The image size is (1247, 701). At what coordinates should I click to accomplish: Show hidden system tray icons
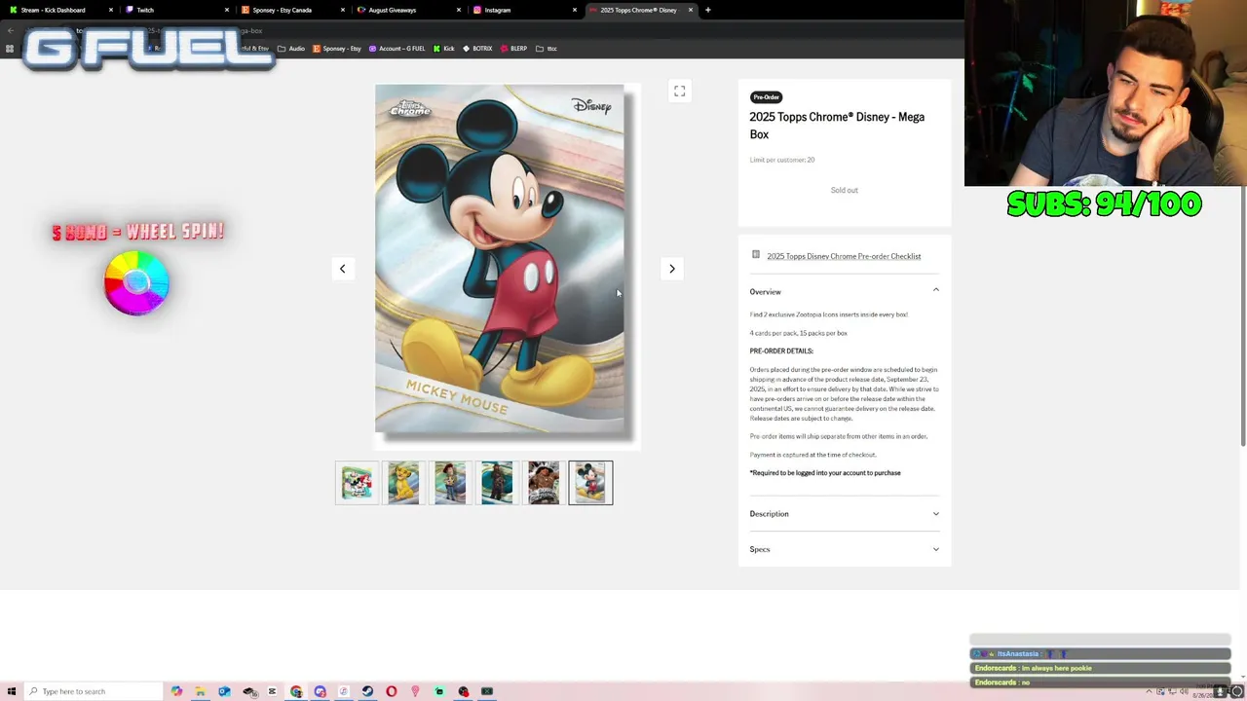click(x=1148, y=691)
